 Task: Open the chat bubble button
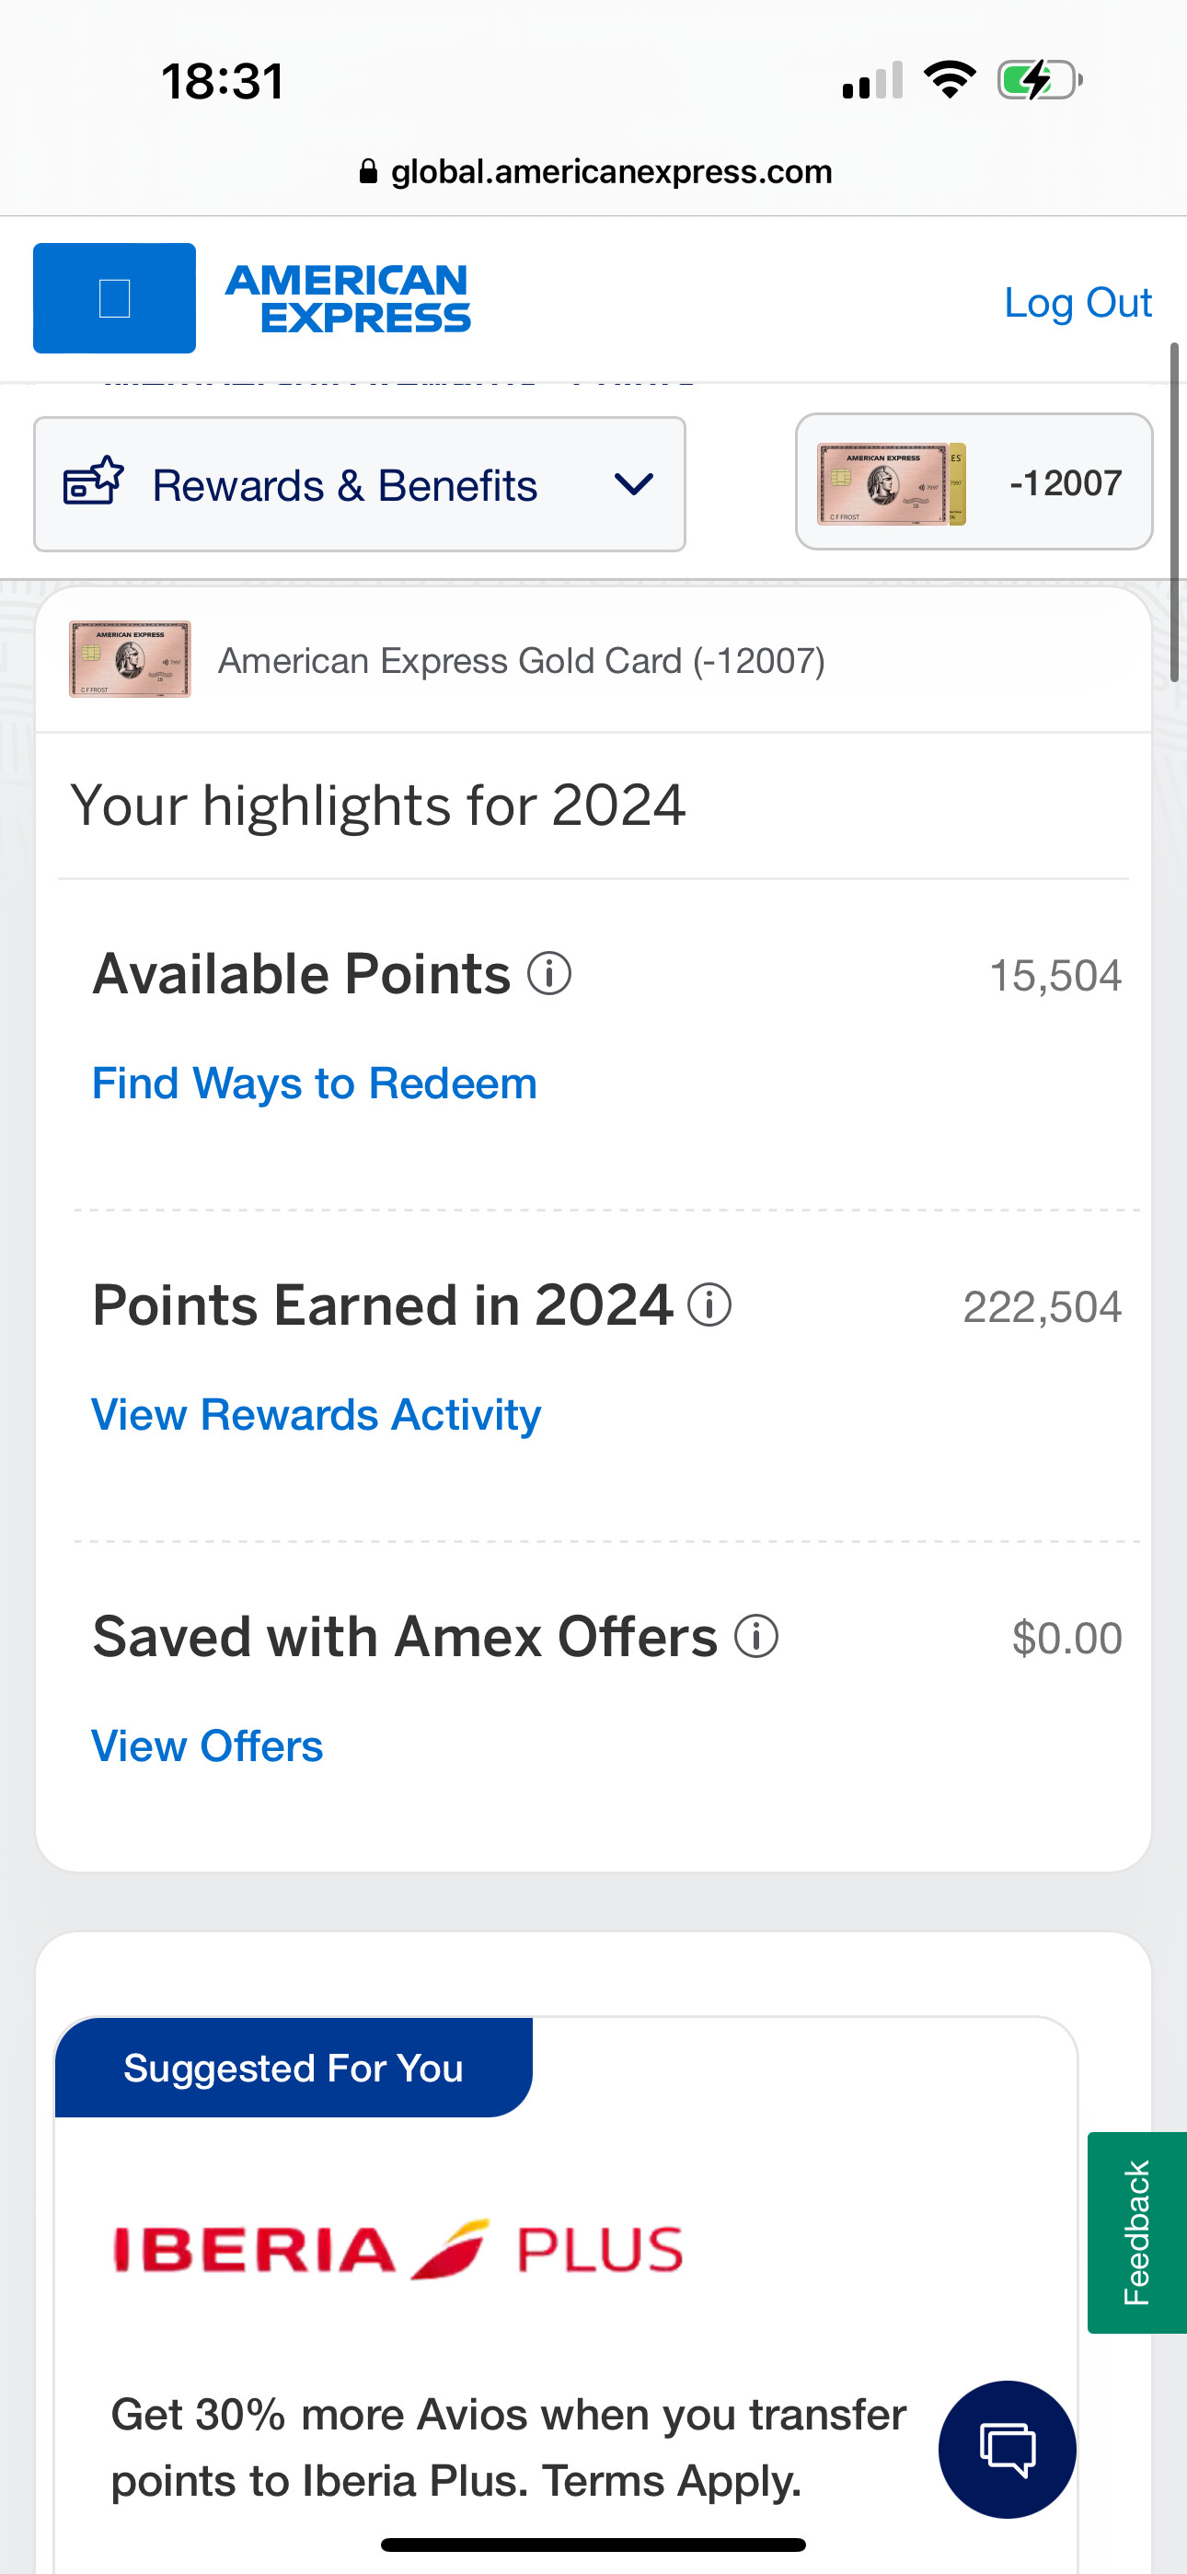click(1006, 2449)
